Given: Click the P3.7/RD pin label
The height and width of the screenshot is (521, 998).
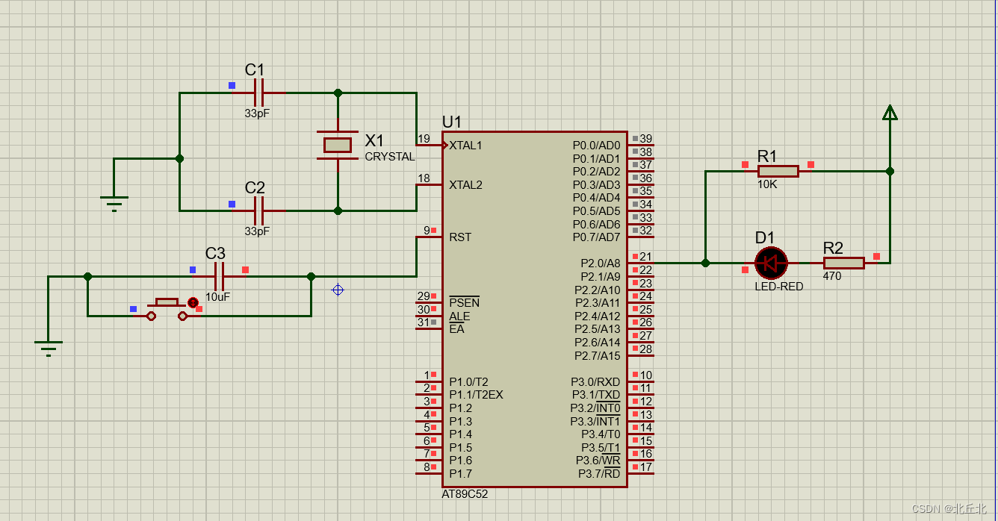Looking at the screenshot, I should pyautogui.click(x=599, y=474).
